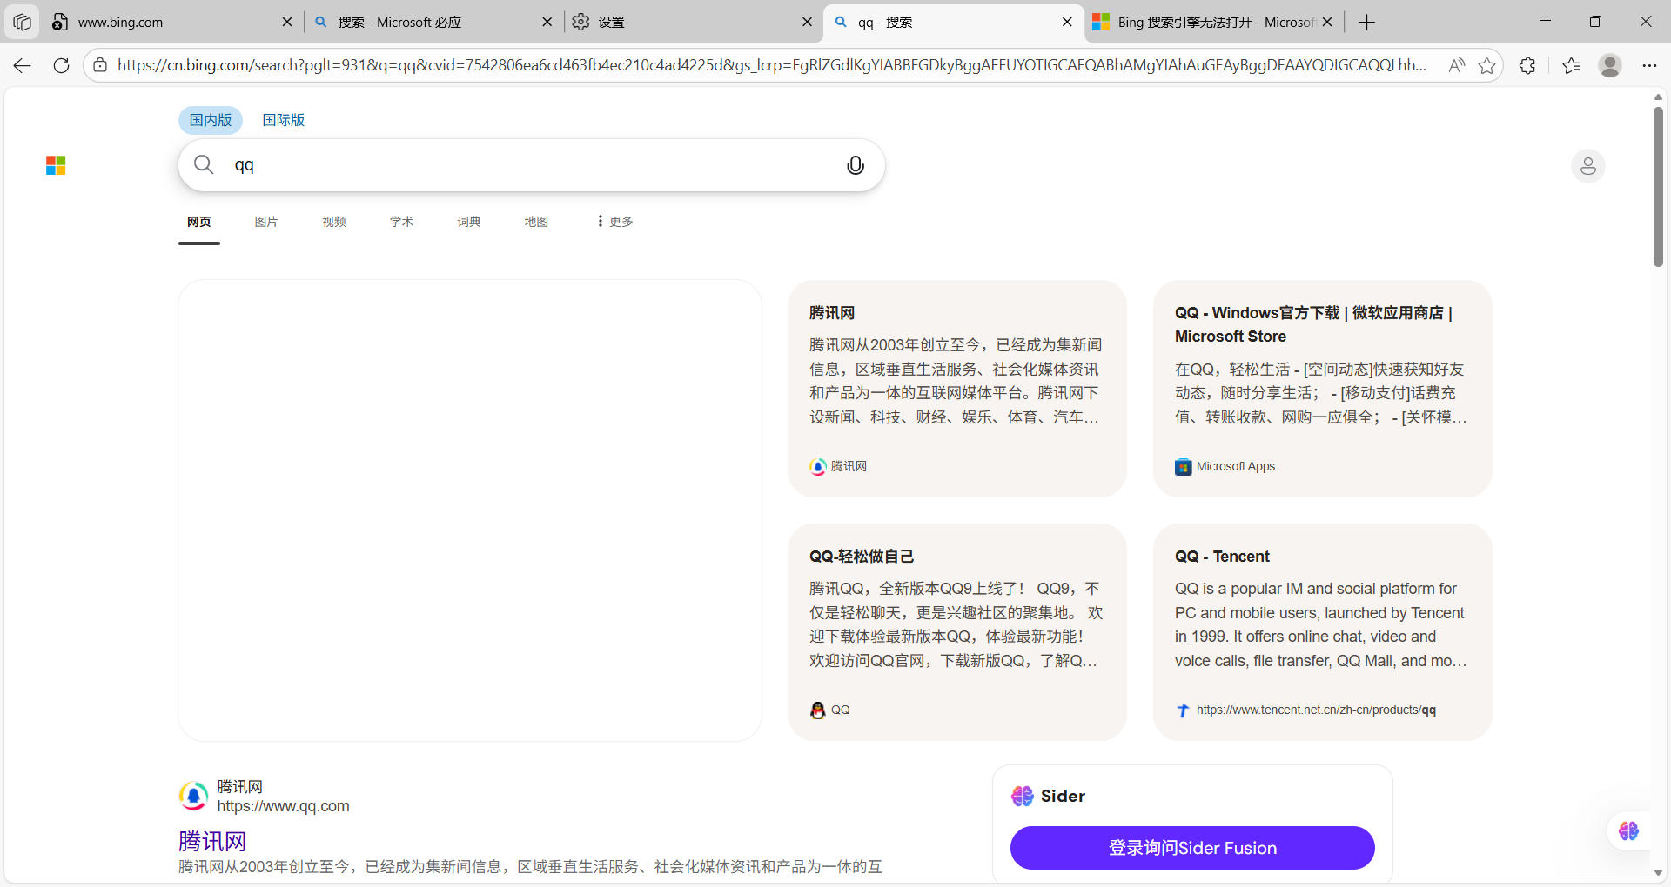Expand the 更多 search categories menu

pos(615,222)
